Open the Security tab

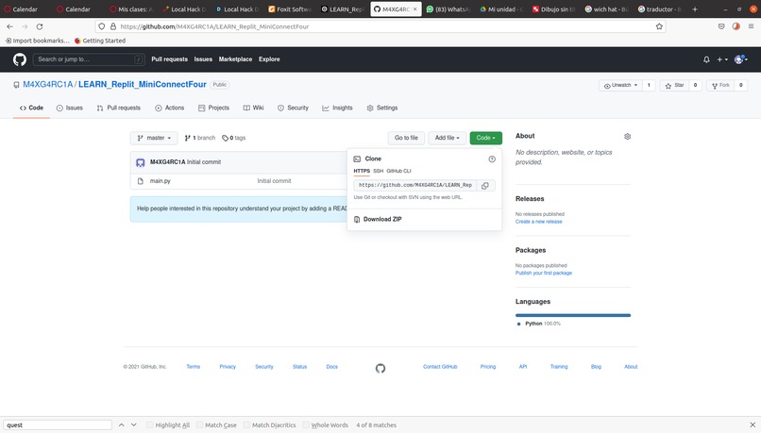293,108
